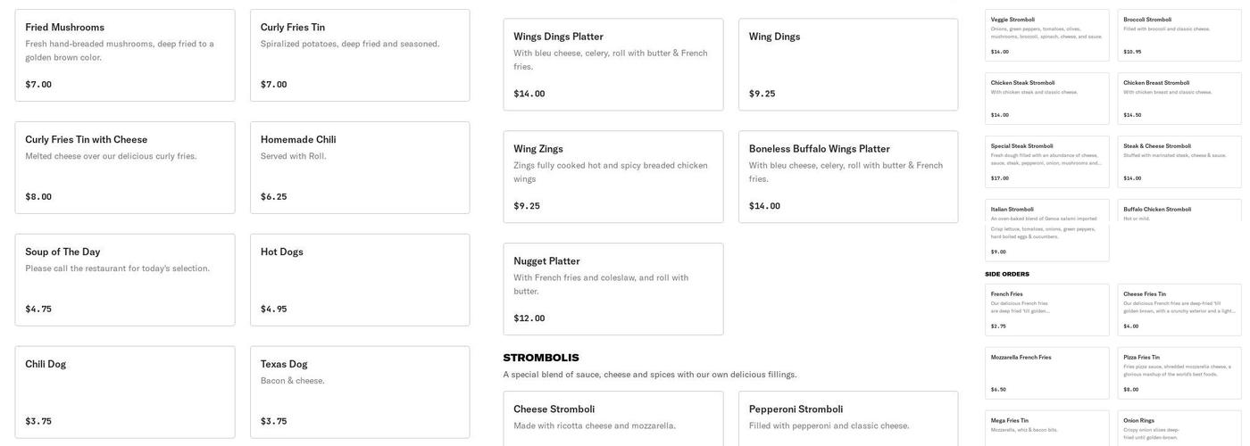Select the Chili Dog item

[125, 392]
